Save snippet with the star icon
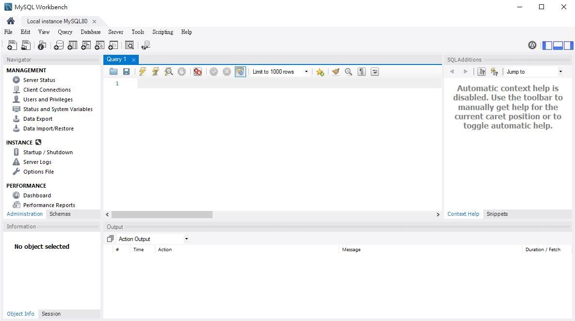The height and width of the screenshot is (321, 575). (320, 72)
